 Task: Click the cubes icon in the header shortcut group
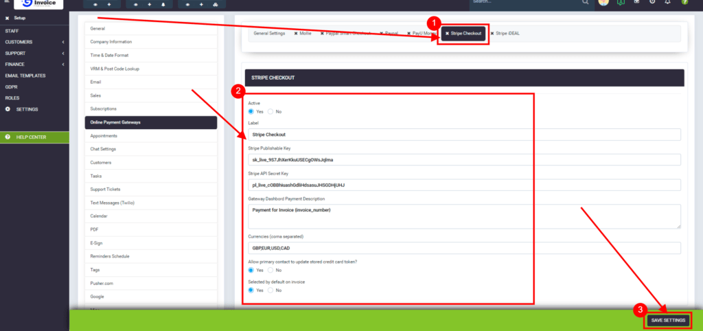point(215,5)
